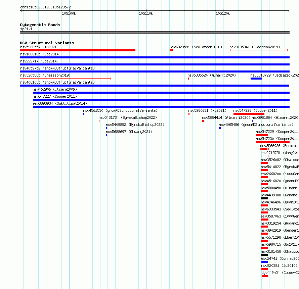This screenshot has width=299, height=289.
Task: Open nsv4065486 gnomAD variant label
Action: [256, 125]
